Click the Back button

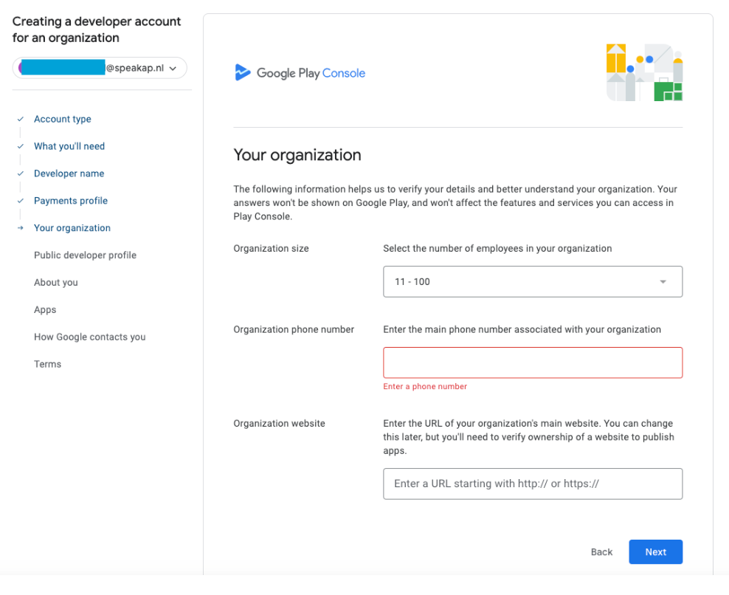click(x=601, y=551)
